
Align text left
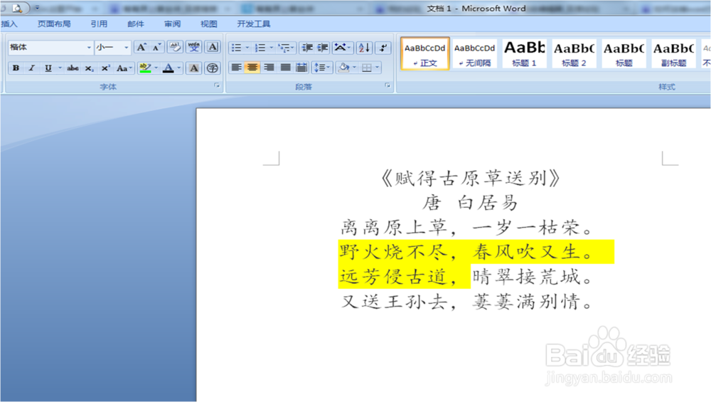click(236, 68)
